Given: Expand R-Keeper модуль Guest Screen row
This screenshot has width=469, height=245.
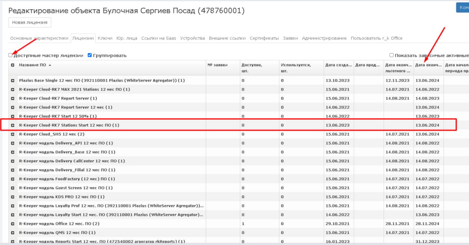Looking at the screenshot, I should [13, 188].
